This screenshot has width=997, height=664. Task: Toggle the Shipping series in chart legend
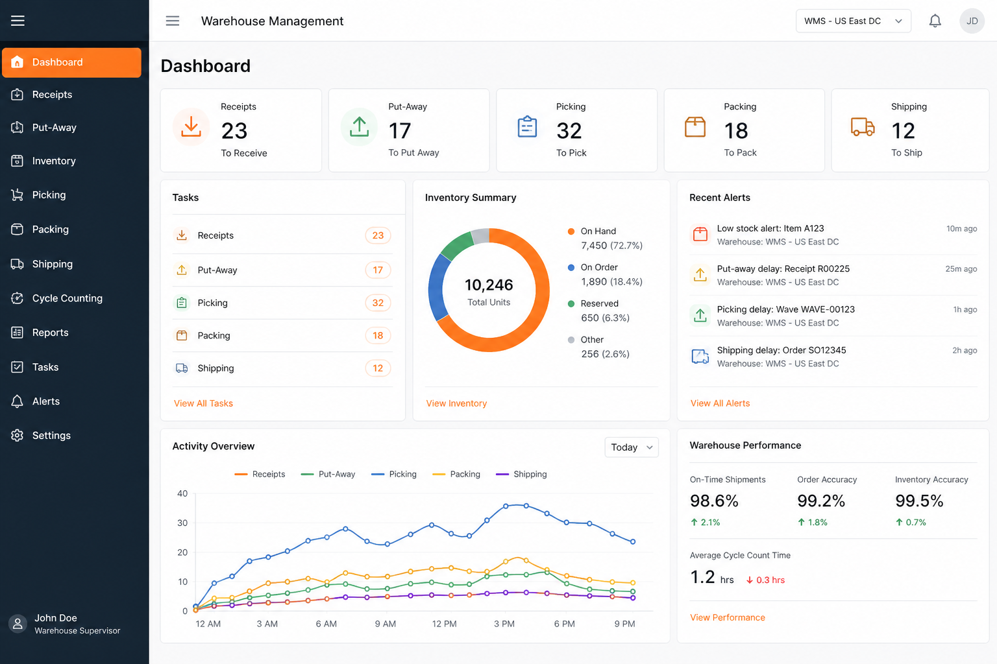coord(521,474)
